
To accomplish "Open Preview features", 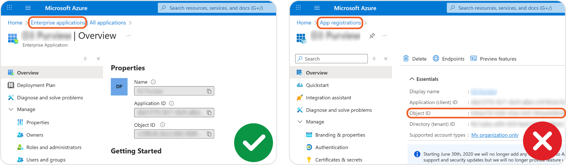I will [x=493, y=58].
